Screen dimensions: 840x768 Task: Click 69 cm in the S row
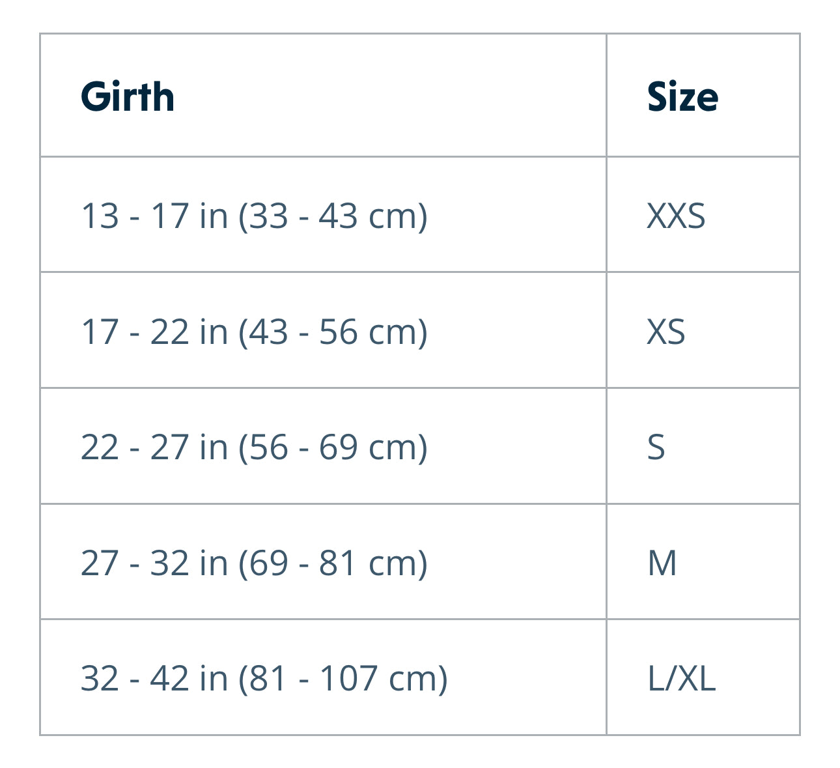(x=338, y=448)
